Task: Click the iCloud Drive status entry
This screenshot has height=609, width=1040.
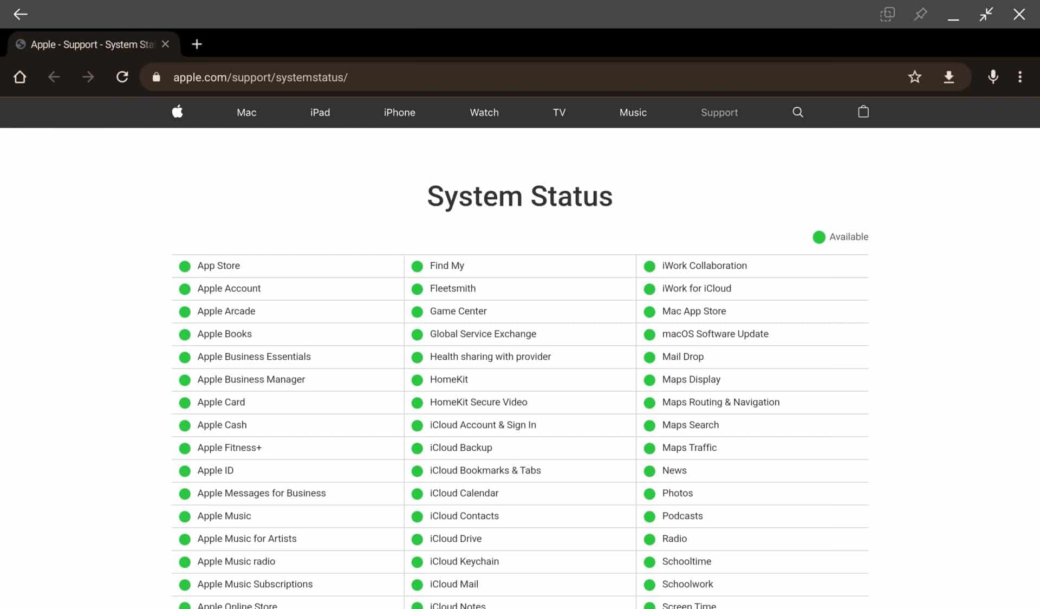Action: [456, 539]
